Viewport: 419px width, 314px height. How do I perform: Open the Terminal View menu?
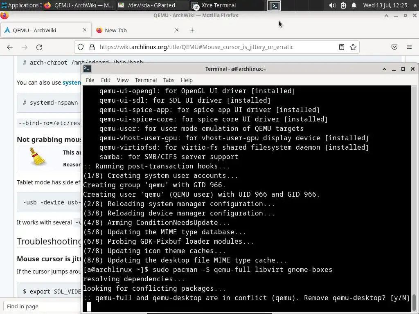(123, 80)
